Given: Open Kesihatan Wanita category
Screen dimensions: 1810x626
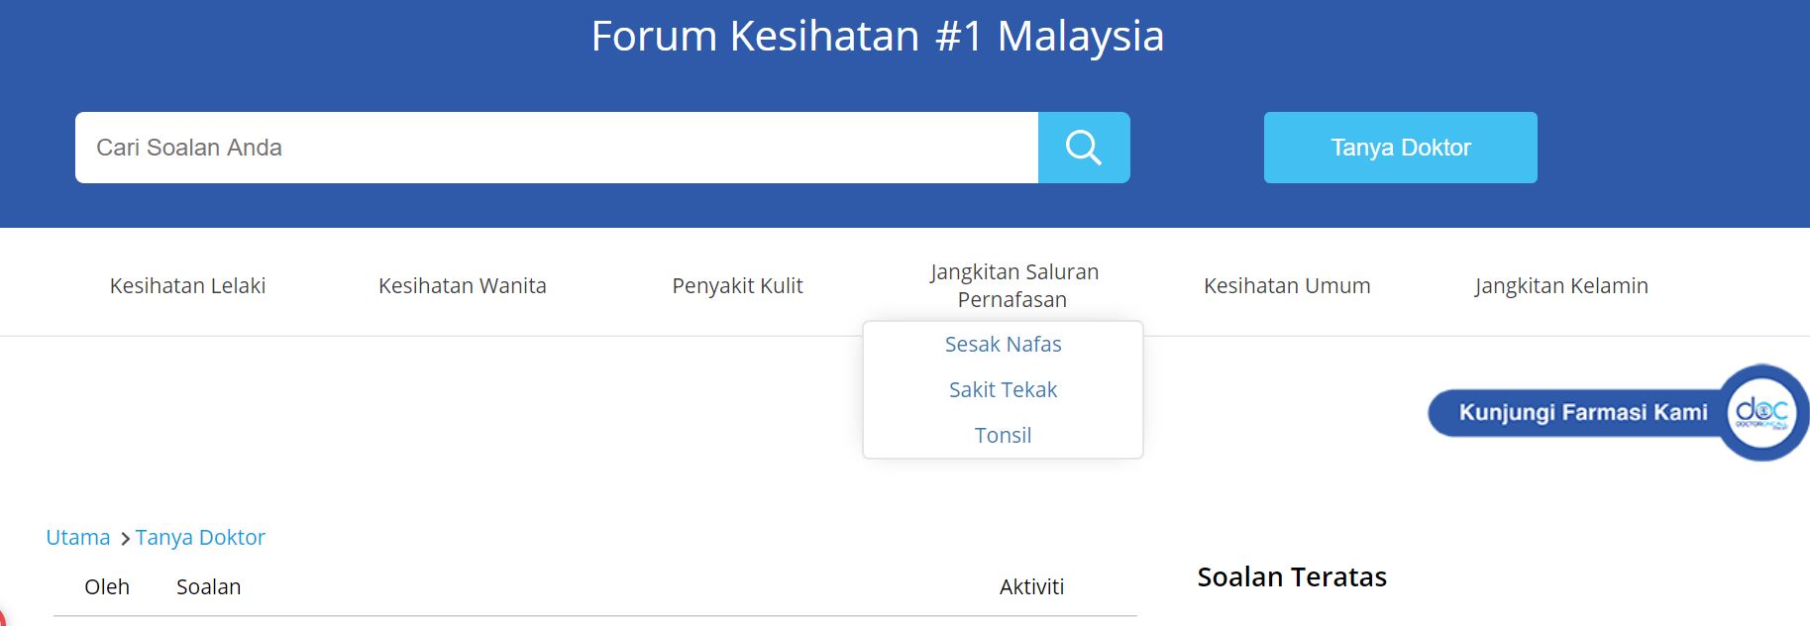Looking at the screenshot, I should (x=462, y=285).
